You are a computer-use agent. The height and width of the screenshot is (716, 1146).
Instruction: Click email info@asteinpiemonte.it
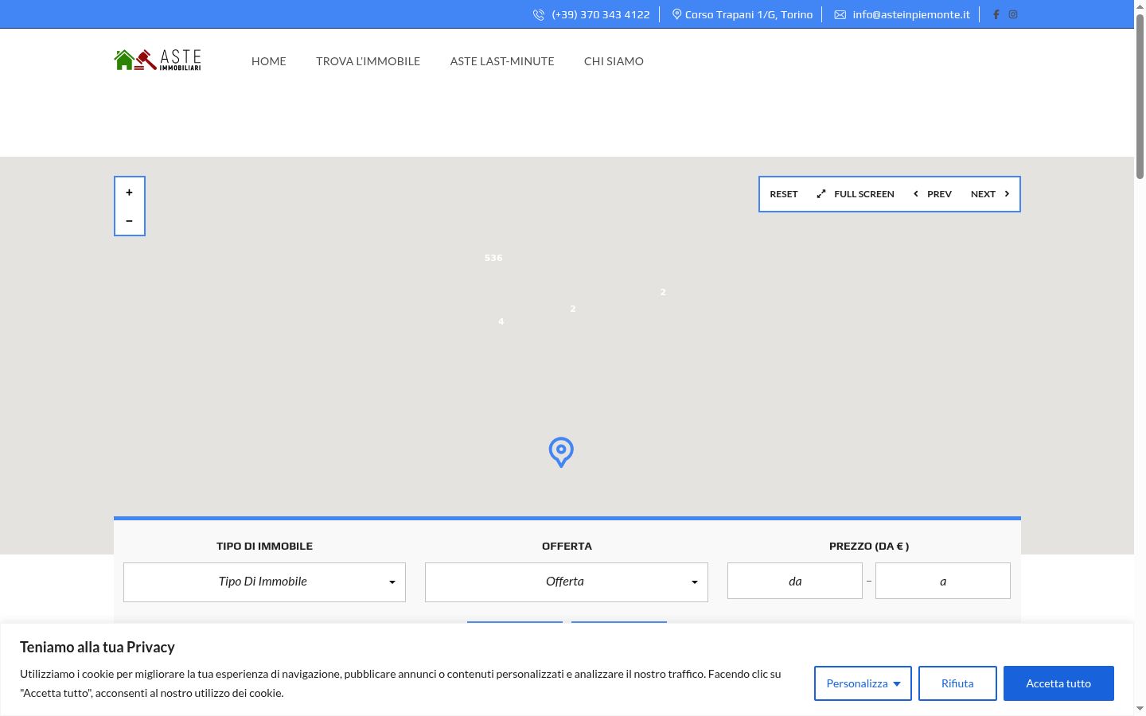pos(911,14)
